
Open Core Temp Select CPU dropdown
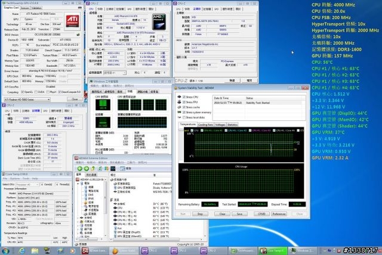(x=27, y=185)
